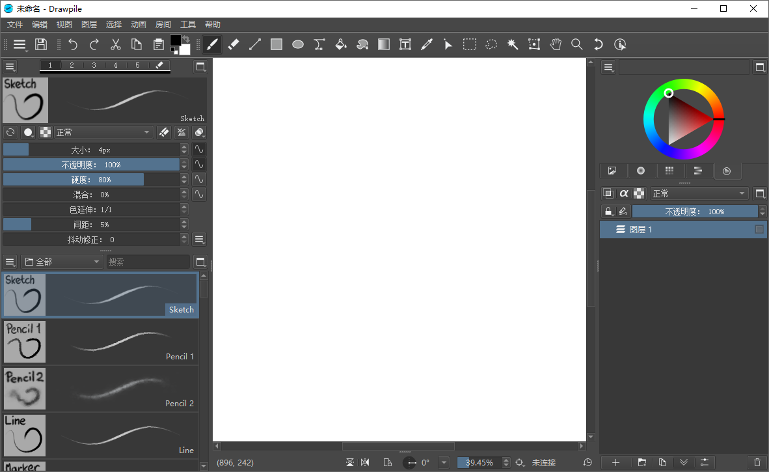Switch to brush slot 3 tab

(94, 65)
